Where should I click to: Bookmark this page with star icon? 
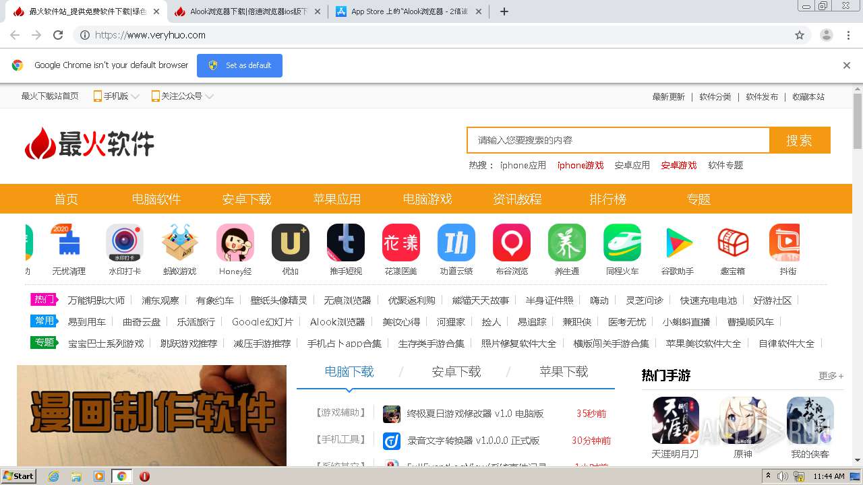(800, 35)
